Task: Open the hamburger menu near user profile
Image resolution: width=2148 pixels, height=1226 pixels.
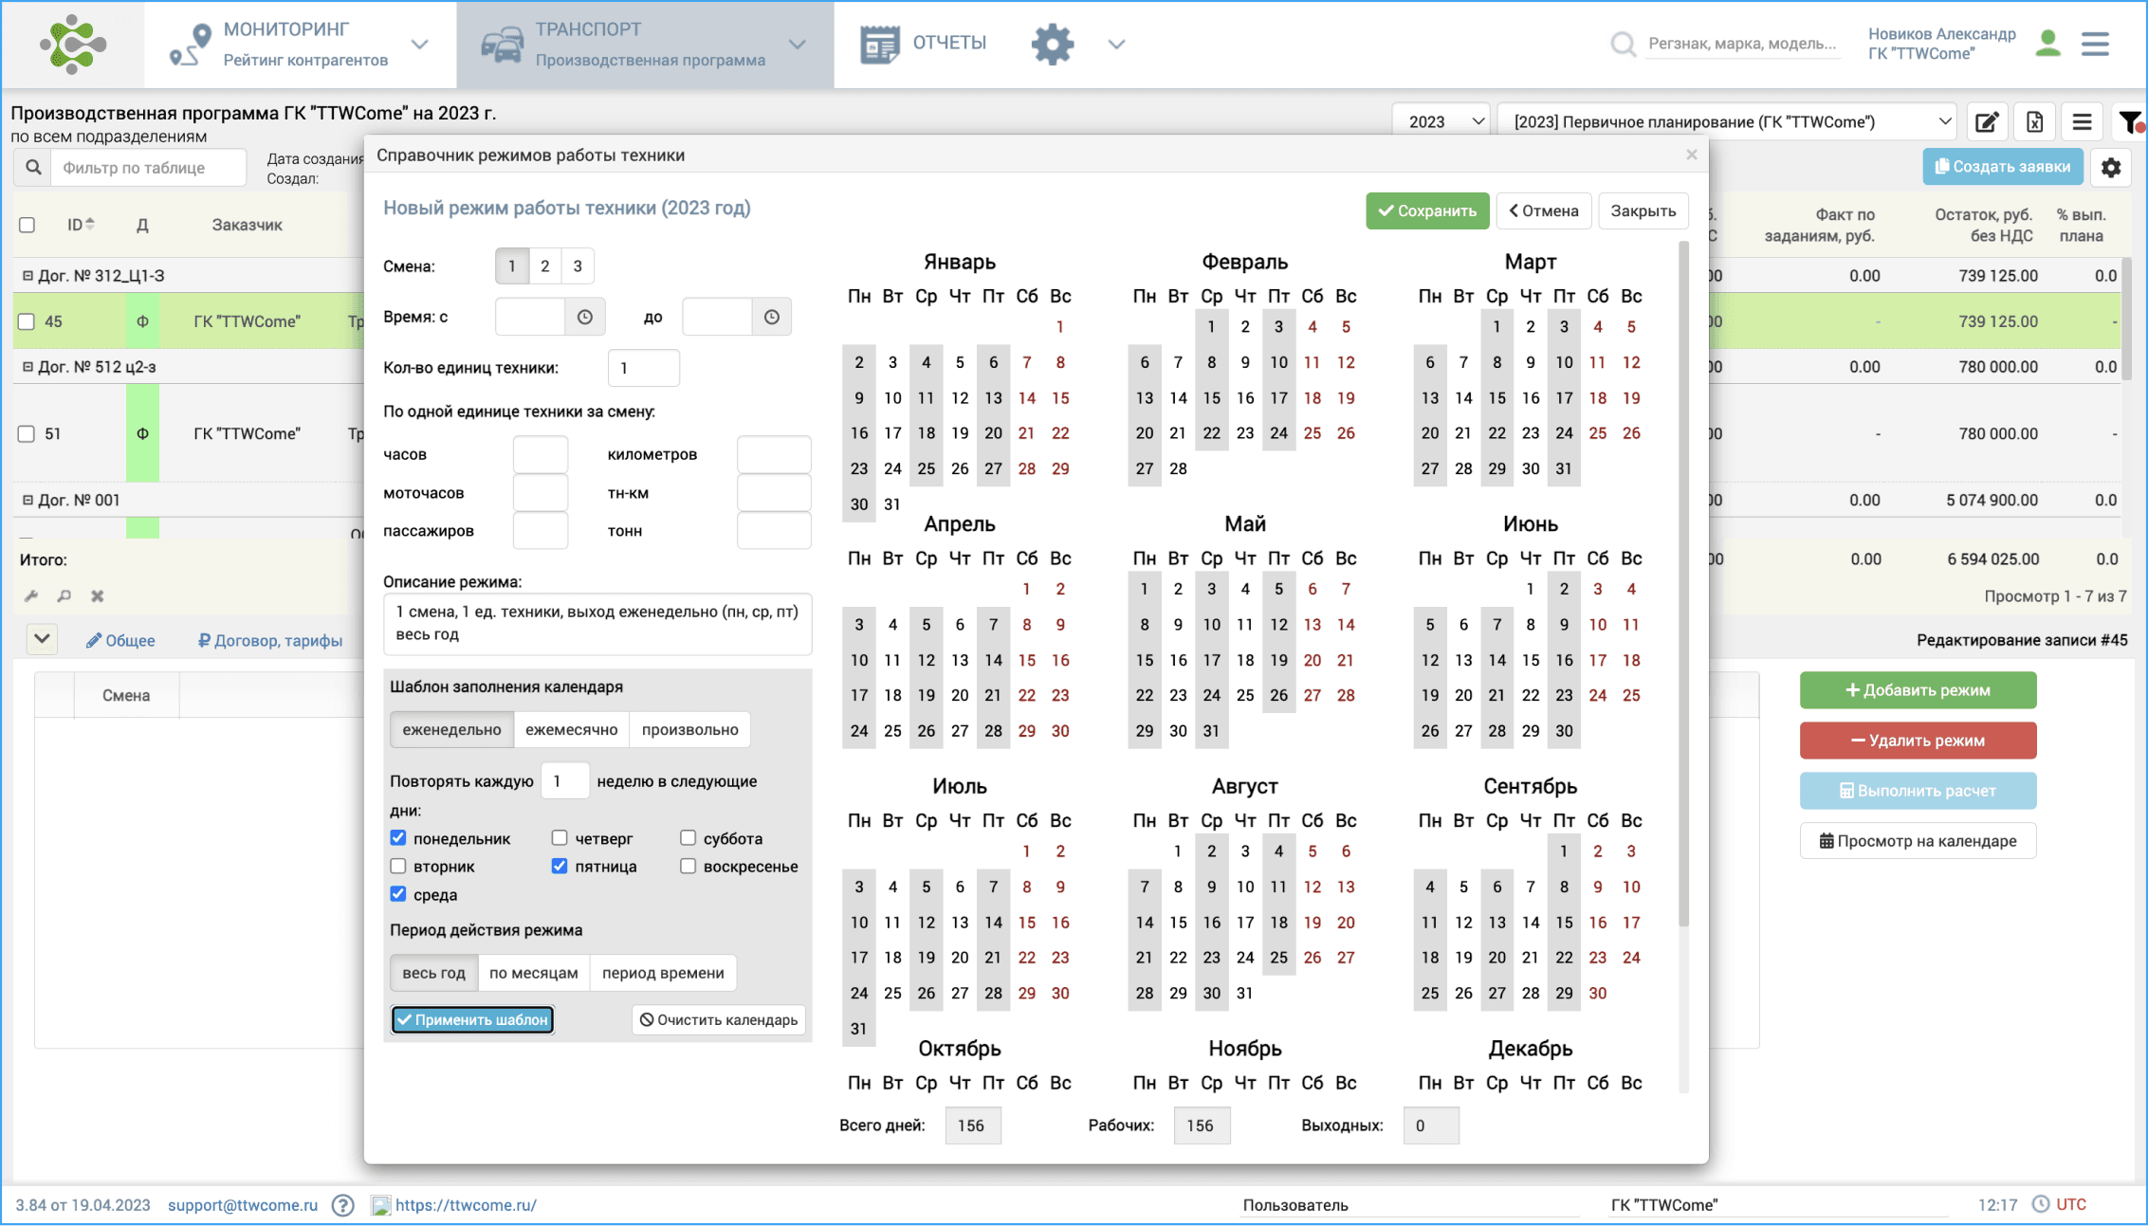Action: pos(2095,44)
